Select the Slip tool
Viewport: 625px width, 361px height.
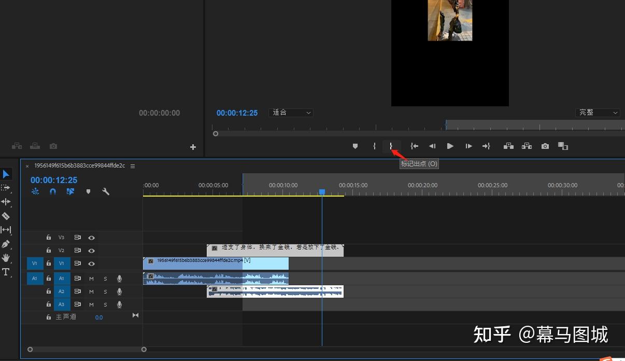pos(6,230)
